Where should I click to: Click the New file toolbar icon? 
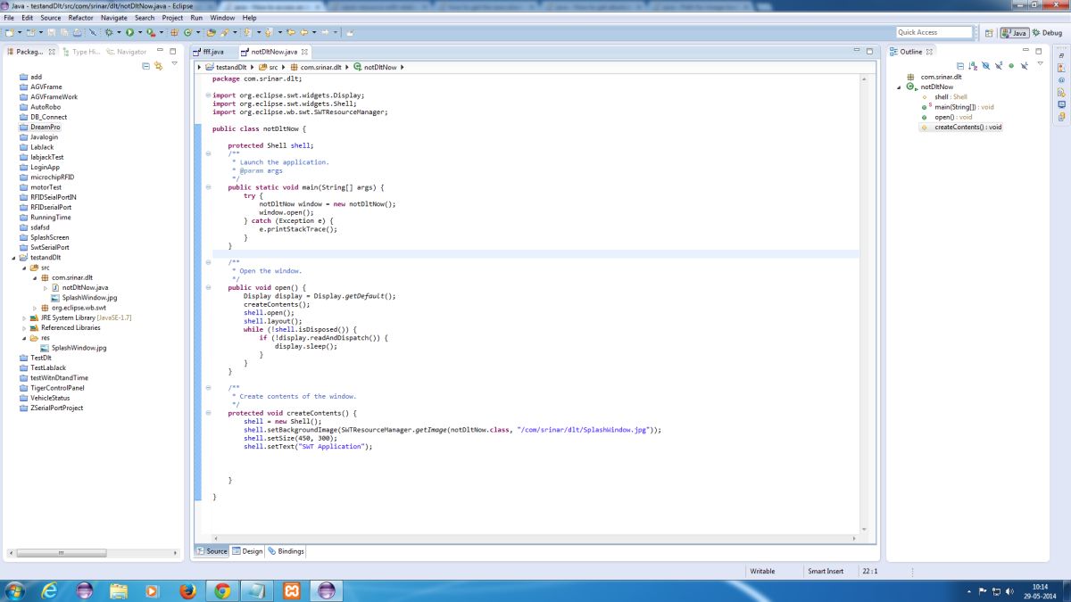pyautogui.click(x=9, y=32)
